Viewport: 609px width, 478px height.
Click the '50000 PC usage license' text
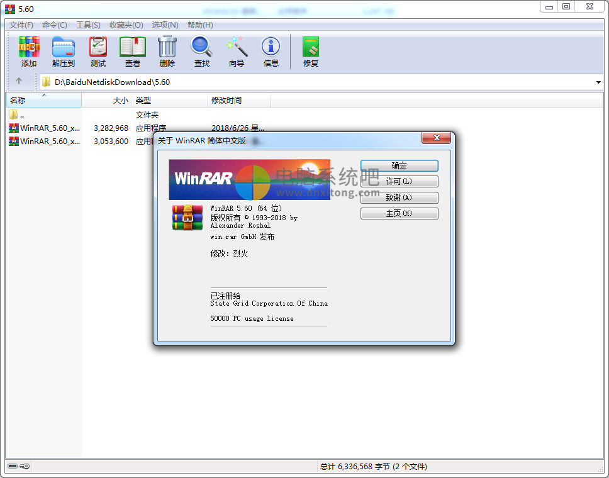pos(252,318)
